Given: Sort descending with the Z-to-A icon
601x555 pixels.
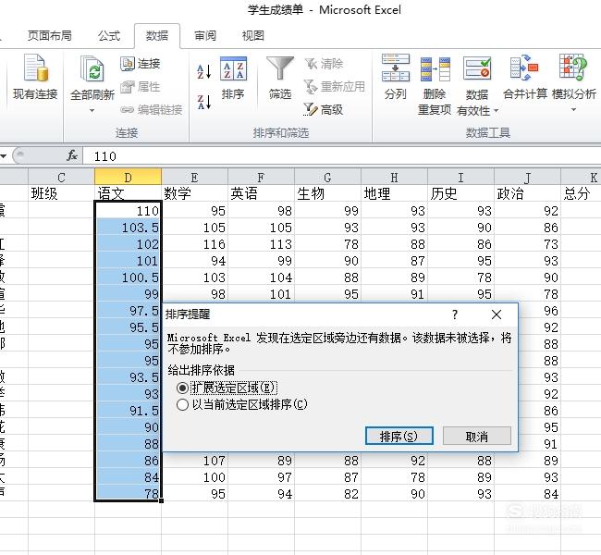Looking at the screenshot, I should point(204,102).
